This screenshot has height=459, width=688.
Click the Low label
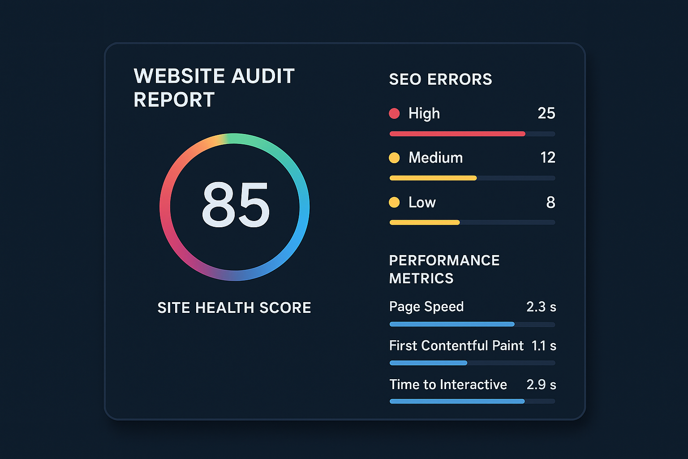(421, 203)
